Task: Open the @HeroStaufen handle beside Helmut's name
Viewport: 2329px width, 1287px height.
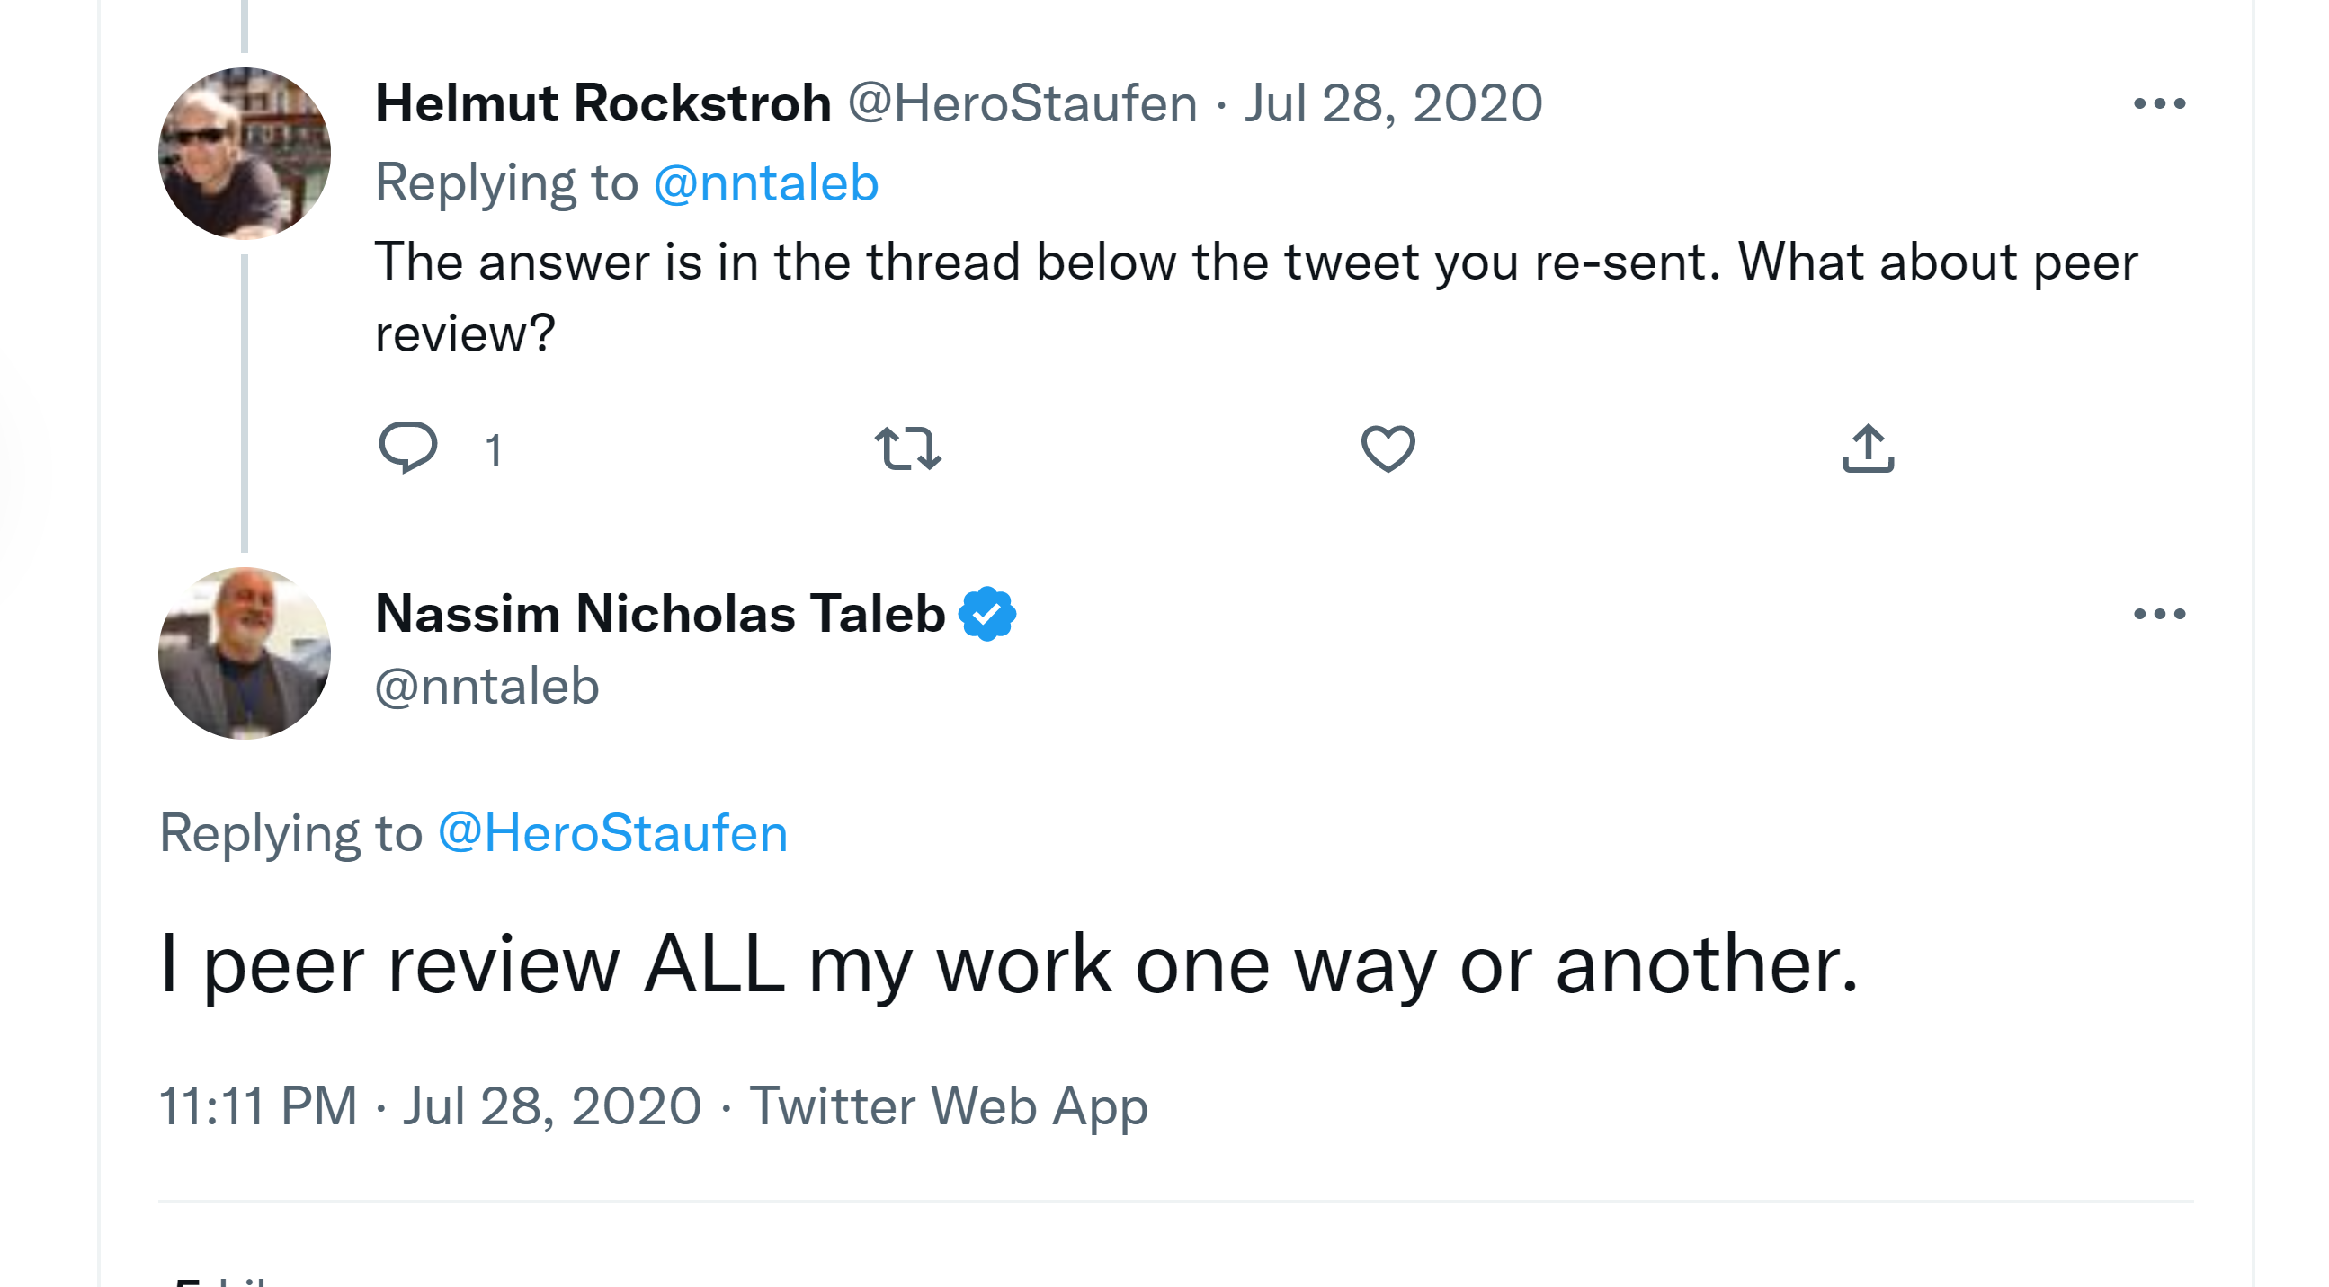Action: (x=1022, y=103)
